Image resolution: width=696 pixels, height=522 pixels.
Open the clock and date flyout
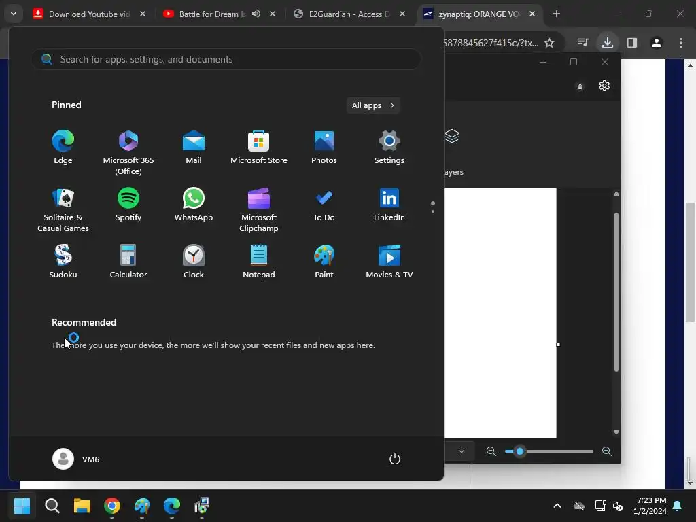tap(650, 506)
